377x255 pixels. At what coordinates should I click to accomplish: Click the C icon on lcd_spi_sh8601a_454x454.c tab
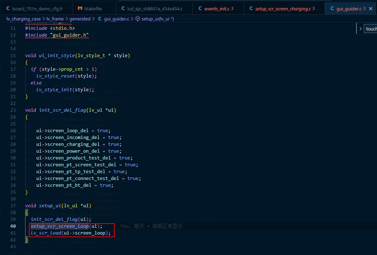(123, 8)
